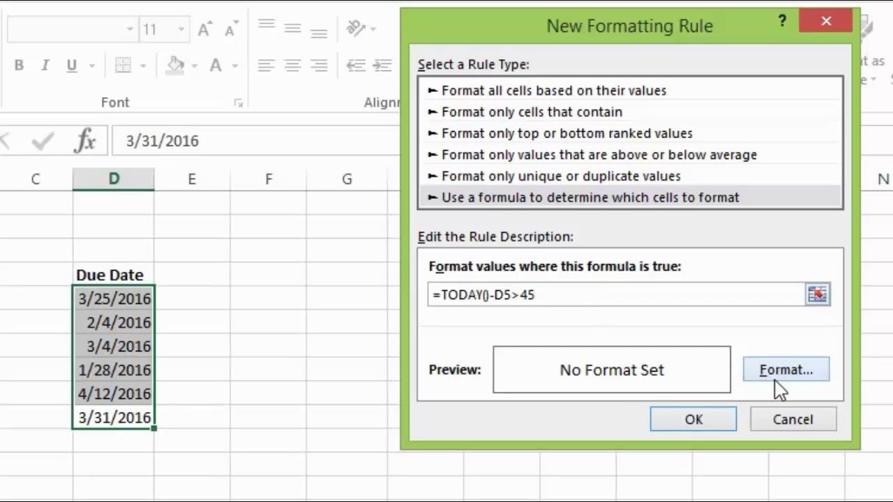Click the rule formula input field
This screenshot has height=502, width=893.
[614, 294]
